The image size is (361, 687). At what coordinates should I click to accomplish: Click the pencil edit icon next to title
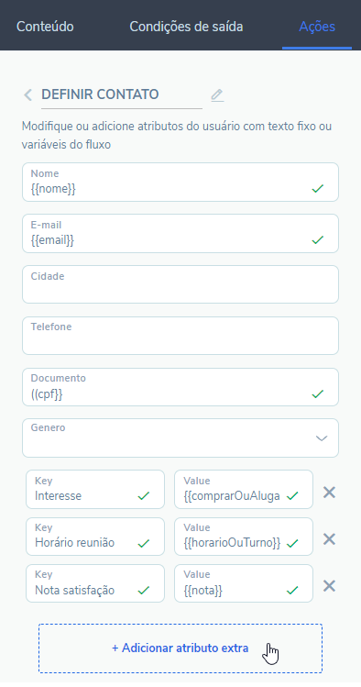(x=217, y=95)
